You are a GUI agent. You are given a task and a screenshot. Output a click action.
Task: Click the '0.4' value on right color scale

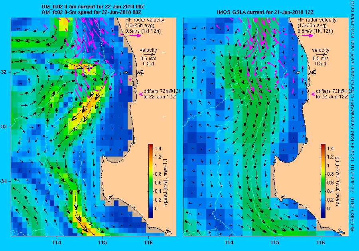(330, 191)
